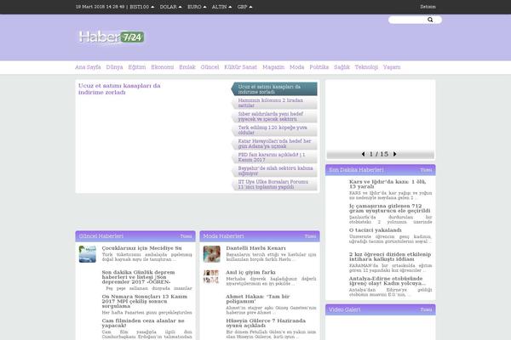The height and width of the screenshot is (340, 511).
Task: Click Asıl iç giyim farkı thumbnail
Action: point(211,276)
